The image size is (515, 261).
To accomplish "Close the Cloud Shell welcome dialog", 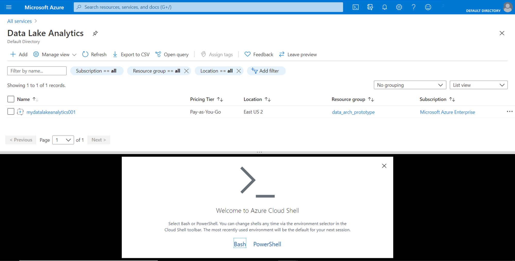I will coord(384,166).
